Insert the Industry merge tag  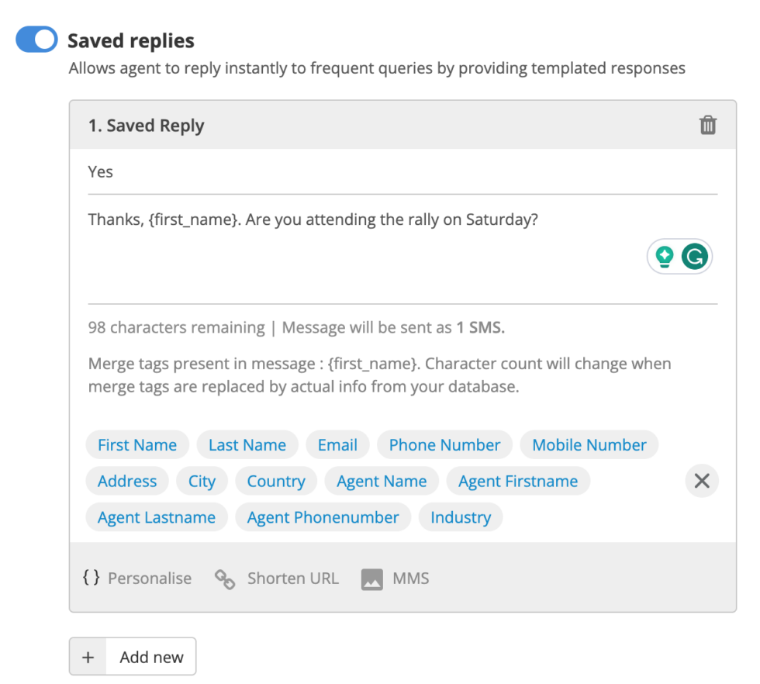click(461, 517)
